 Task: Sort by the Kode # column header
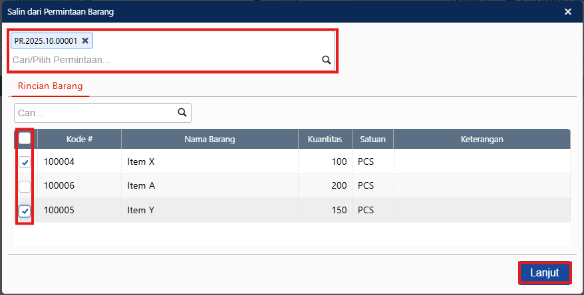[79, 139]
